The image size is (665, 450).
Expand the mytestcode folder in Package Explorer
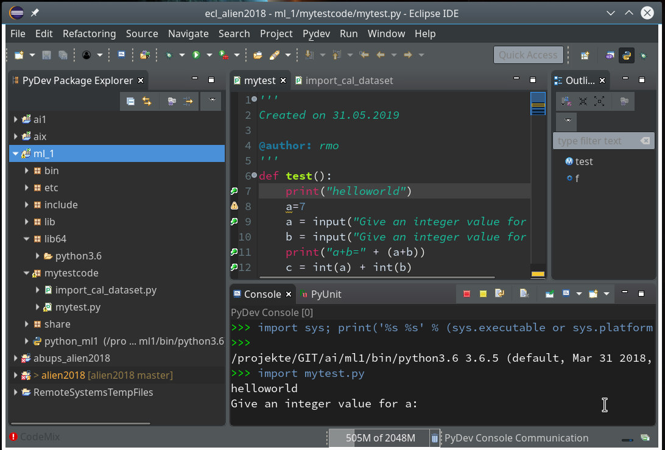point(26,273)
